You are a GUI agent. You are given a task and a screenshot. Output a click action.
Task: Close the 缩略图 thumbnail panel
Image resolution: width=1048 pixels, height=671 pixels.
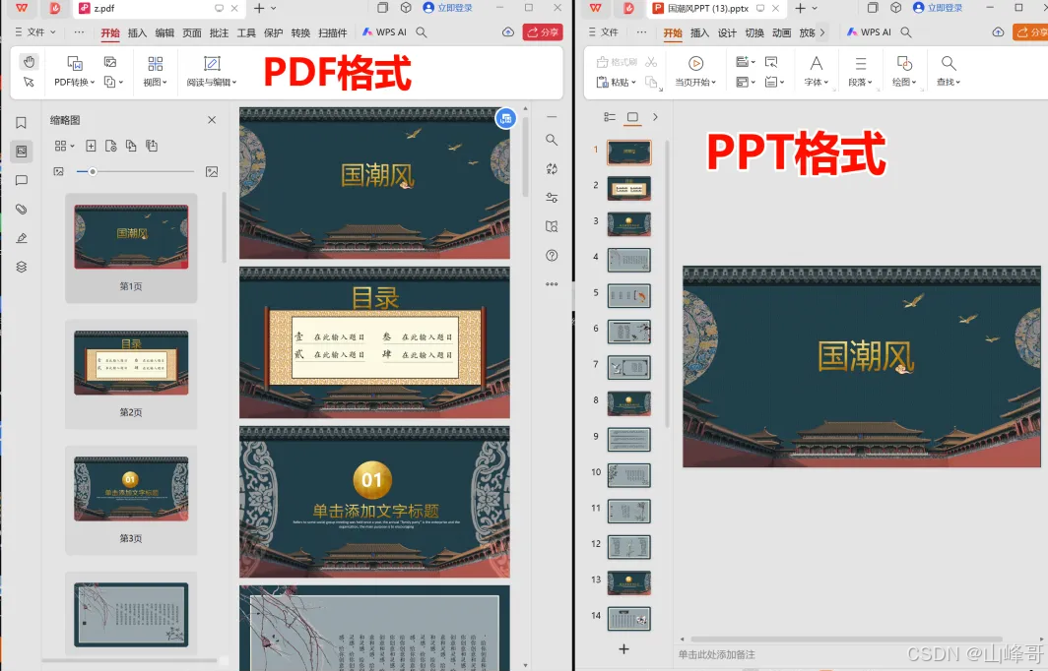point(212,120)
